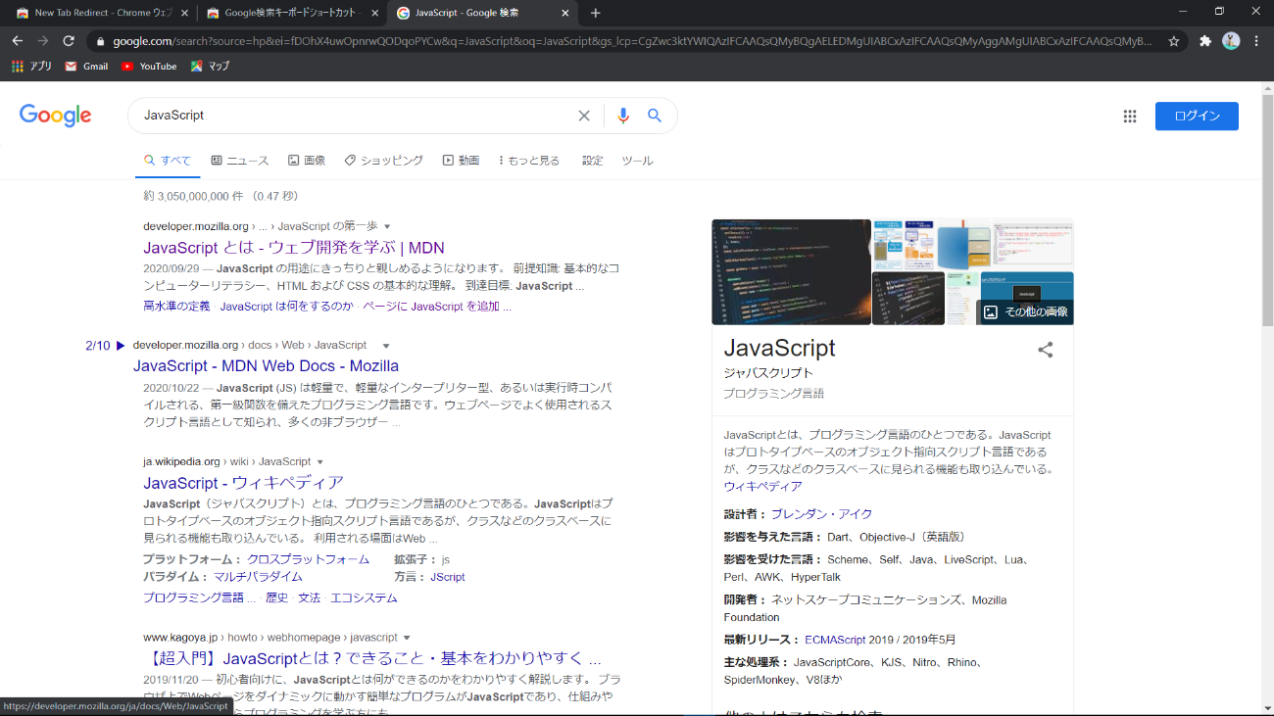
Task: Share the JavaScript knowledge panel
Action: [1045, 349]
